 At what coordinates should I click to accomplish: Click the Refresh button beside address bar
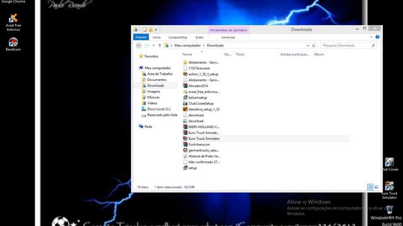[314, 46]
